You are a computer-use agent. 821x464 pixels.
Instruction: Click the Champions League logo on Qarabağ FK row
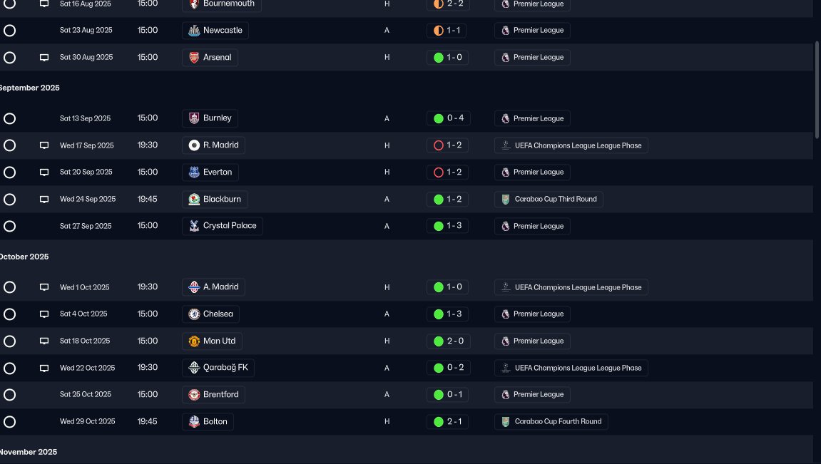(505, 368)
